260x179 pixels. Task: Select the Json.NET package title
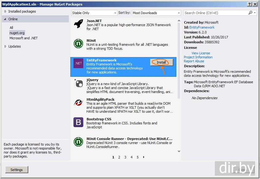click(94, 21)
